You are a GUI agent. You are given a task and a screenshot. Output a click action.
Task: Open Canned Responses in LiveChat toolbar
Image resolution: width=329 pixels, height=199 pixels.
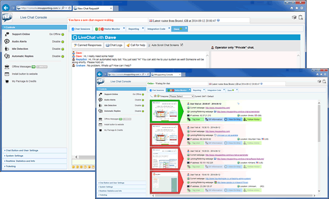pyautogui.click(x=88, y=45)
